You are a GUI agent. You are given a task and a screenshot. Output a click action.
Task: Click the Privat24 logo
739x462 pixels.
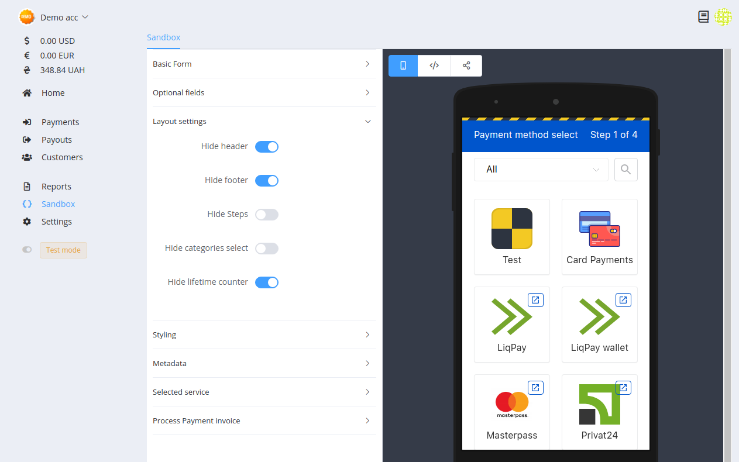(x=600, y=404)
